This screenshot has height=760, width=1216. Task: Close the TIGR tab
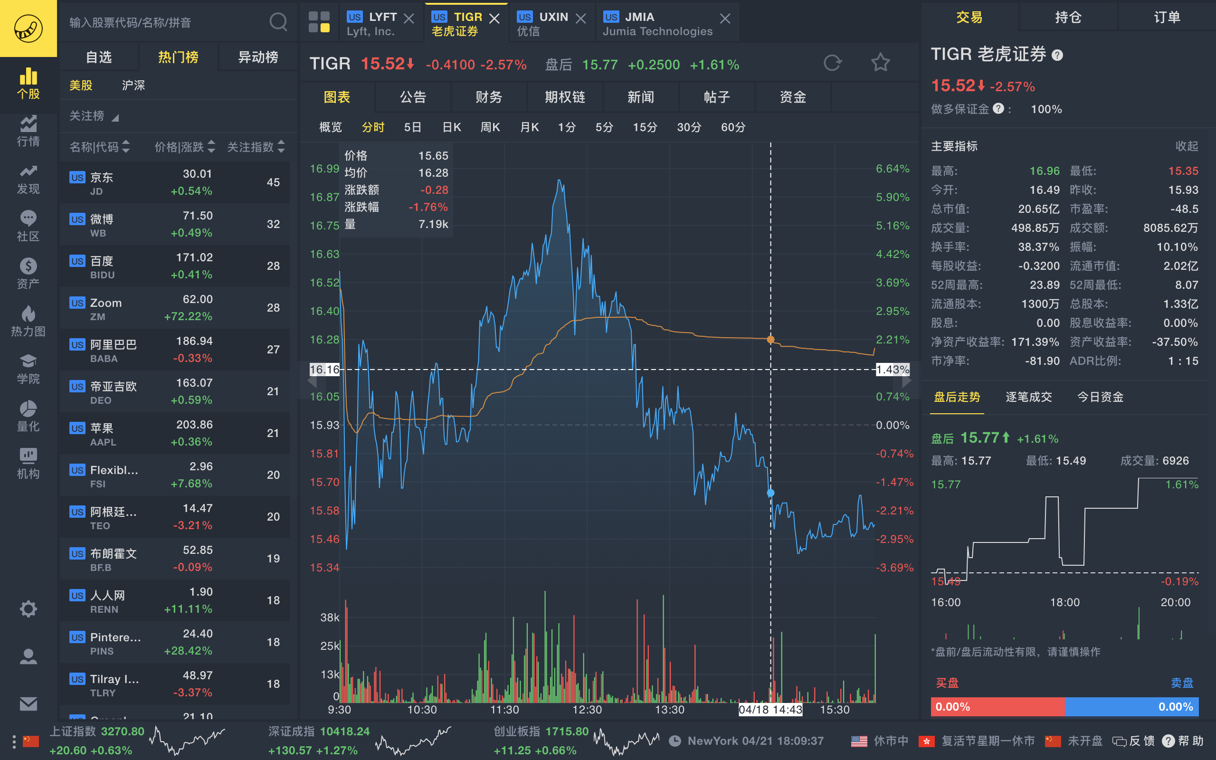[x=494, y=19]
